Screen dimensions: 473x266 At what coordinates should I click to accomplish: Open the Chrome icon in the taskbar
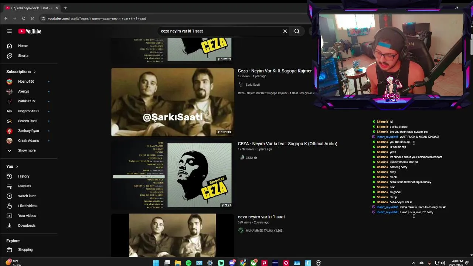(243, 263)
